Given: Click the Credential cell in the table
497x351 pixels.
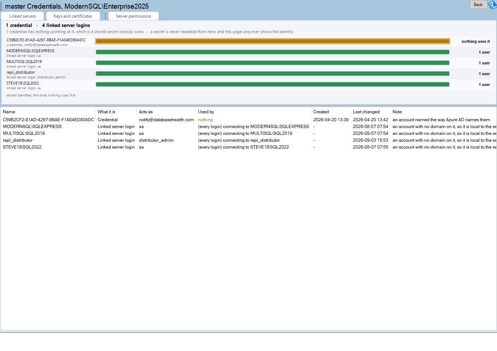Looking at the screenshot, I should tap(108, 120).
